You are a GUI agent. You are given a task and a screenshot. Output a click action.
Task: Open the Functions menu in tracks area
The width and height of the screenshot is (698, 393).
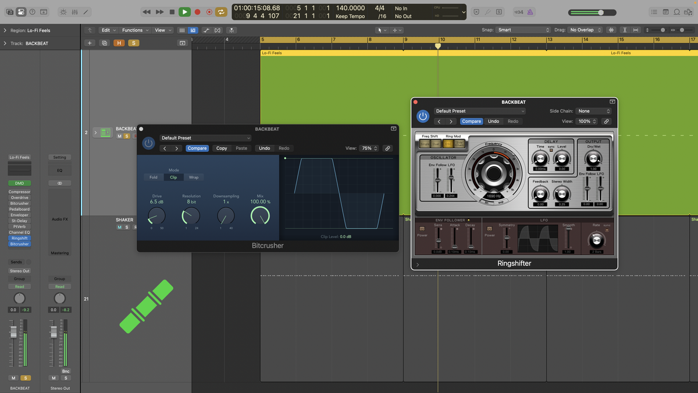(135, 30)
